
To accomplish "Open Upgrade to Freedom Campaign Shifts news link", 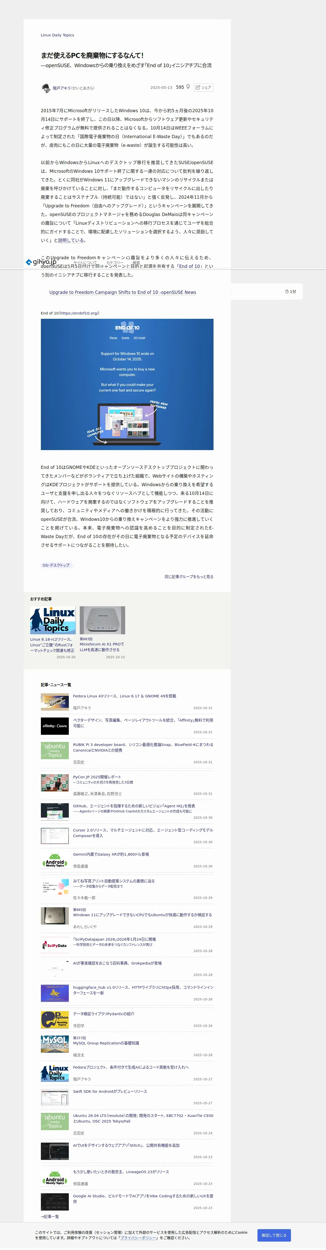I will (123, 292).
